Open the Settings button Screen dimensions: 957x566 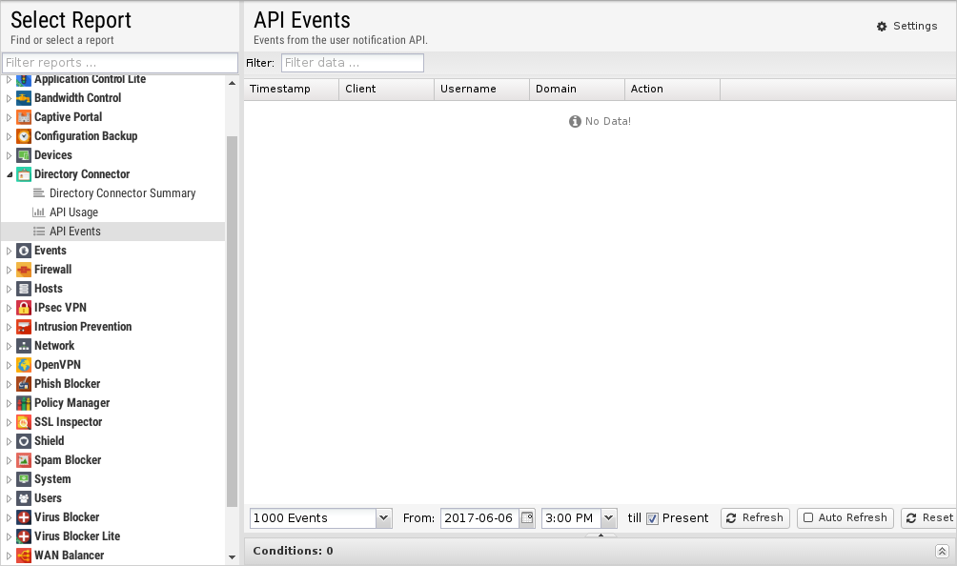tap(906, 27)
